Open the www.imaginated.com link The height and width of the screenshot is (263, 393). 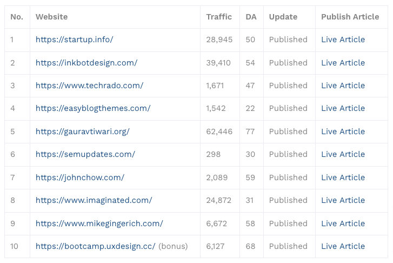click(x=94, y=200)
